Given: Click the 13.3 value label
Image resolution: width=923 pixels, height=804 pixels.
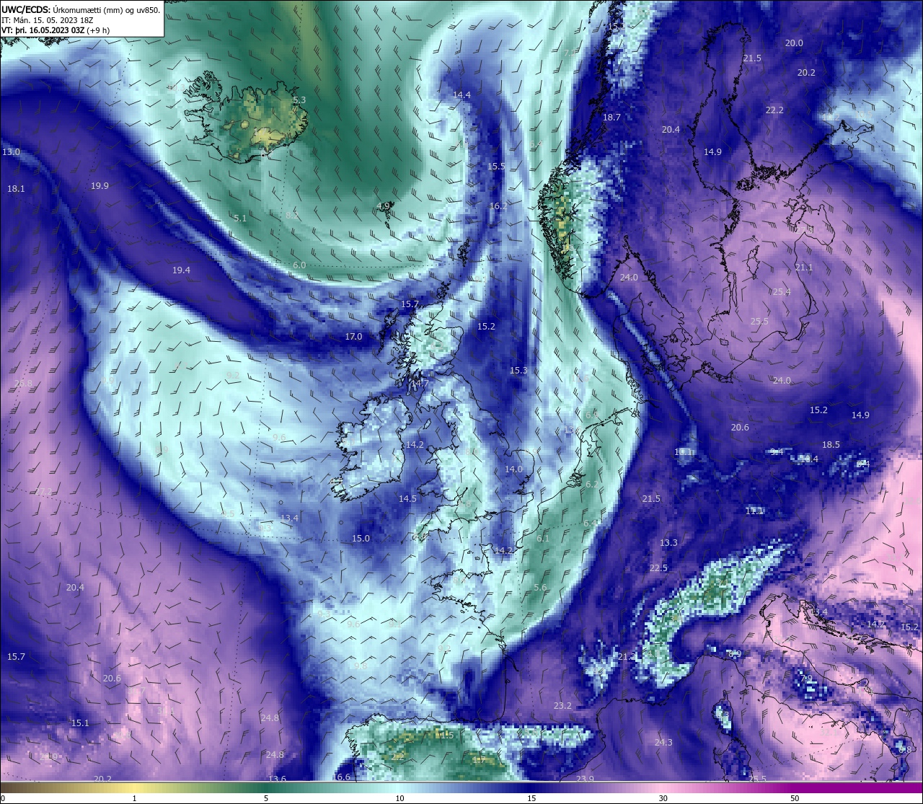Looking at the screenshot, I should pyautogui.click(x=668, y=542).
